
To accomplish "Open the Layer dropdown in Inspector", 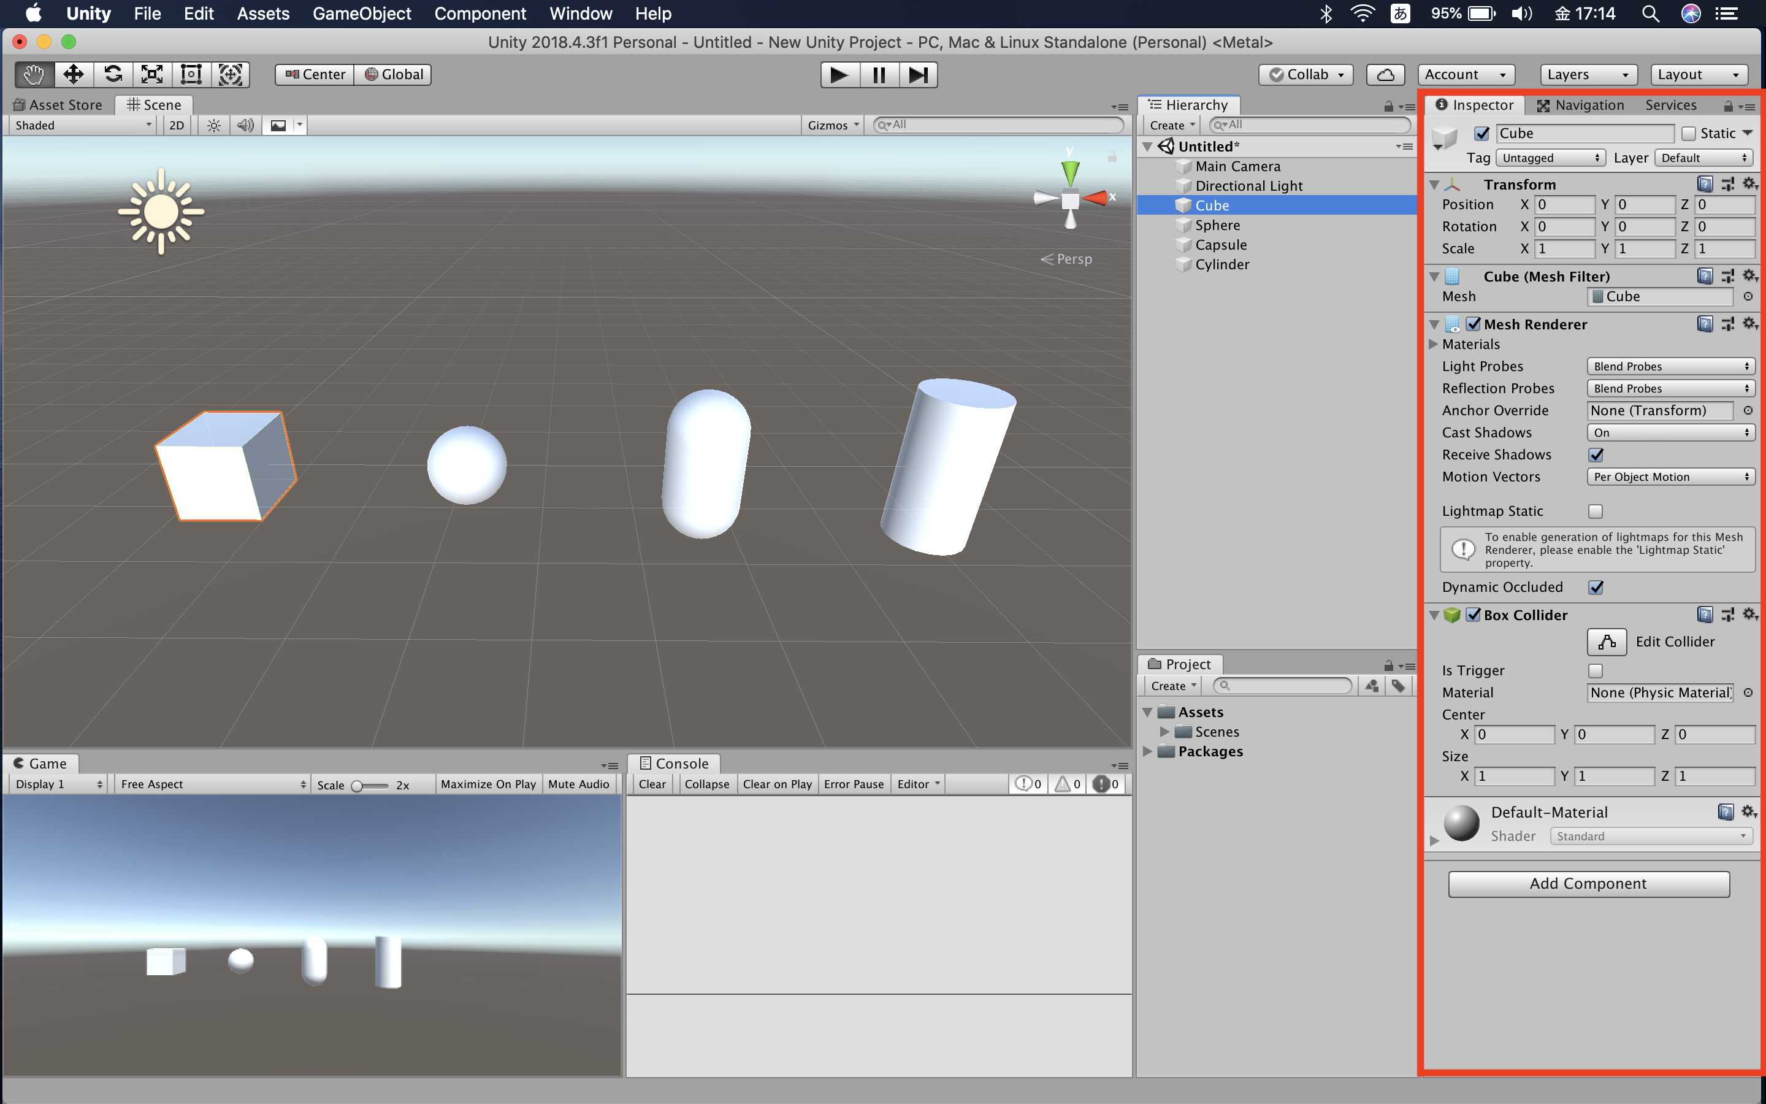I will click(1705, 158).
